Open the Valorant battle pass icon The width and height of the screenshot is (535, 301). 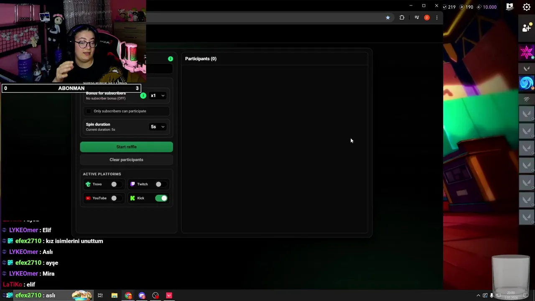coord(510,7)
